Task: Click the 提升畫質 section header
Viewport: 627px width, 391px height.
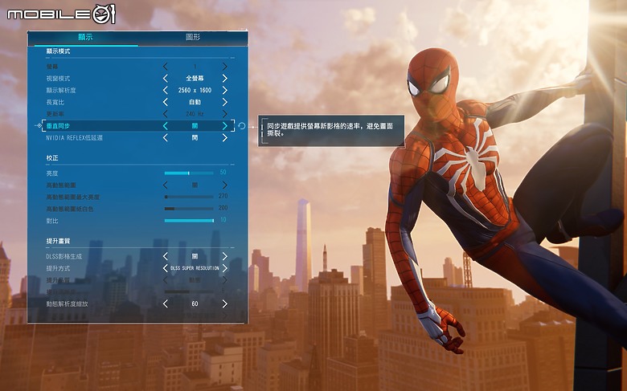Action: [58, 241]
